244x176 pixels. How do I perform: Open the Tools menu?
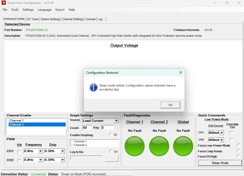[15, 10]
